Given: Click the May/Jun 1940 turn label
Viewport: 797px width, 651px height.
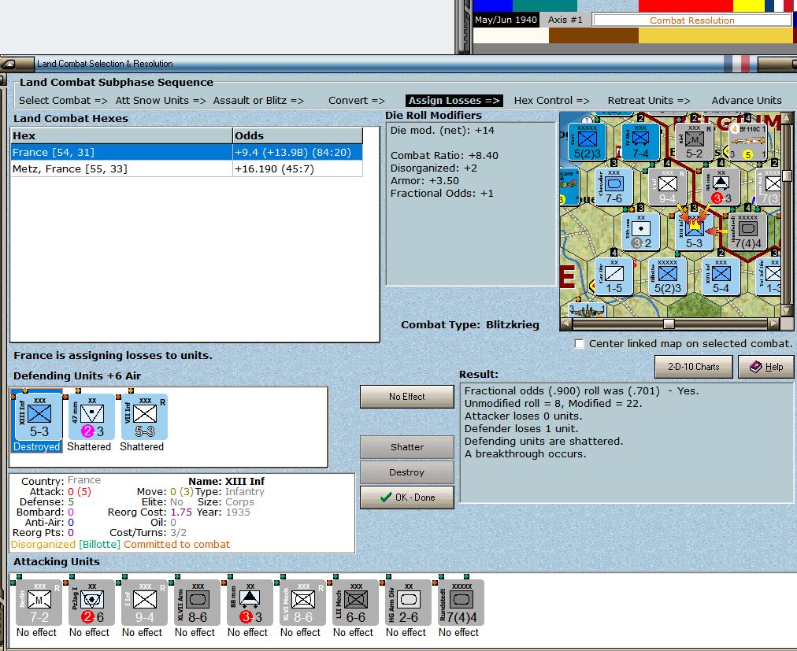Looking at the screenshot, I should [506, 20].
